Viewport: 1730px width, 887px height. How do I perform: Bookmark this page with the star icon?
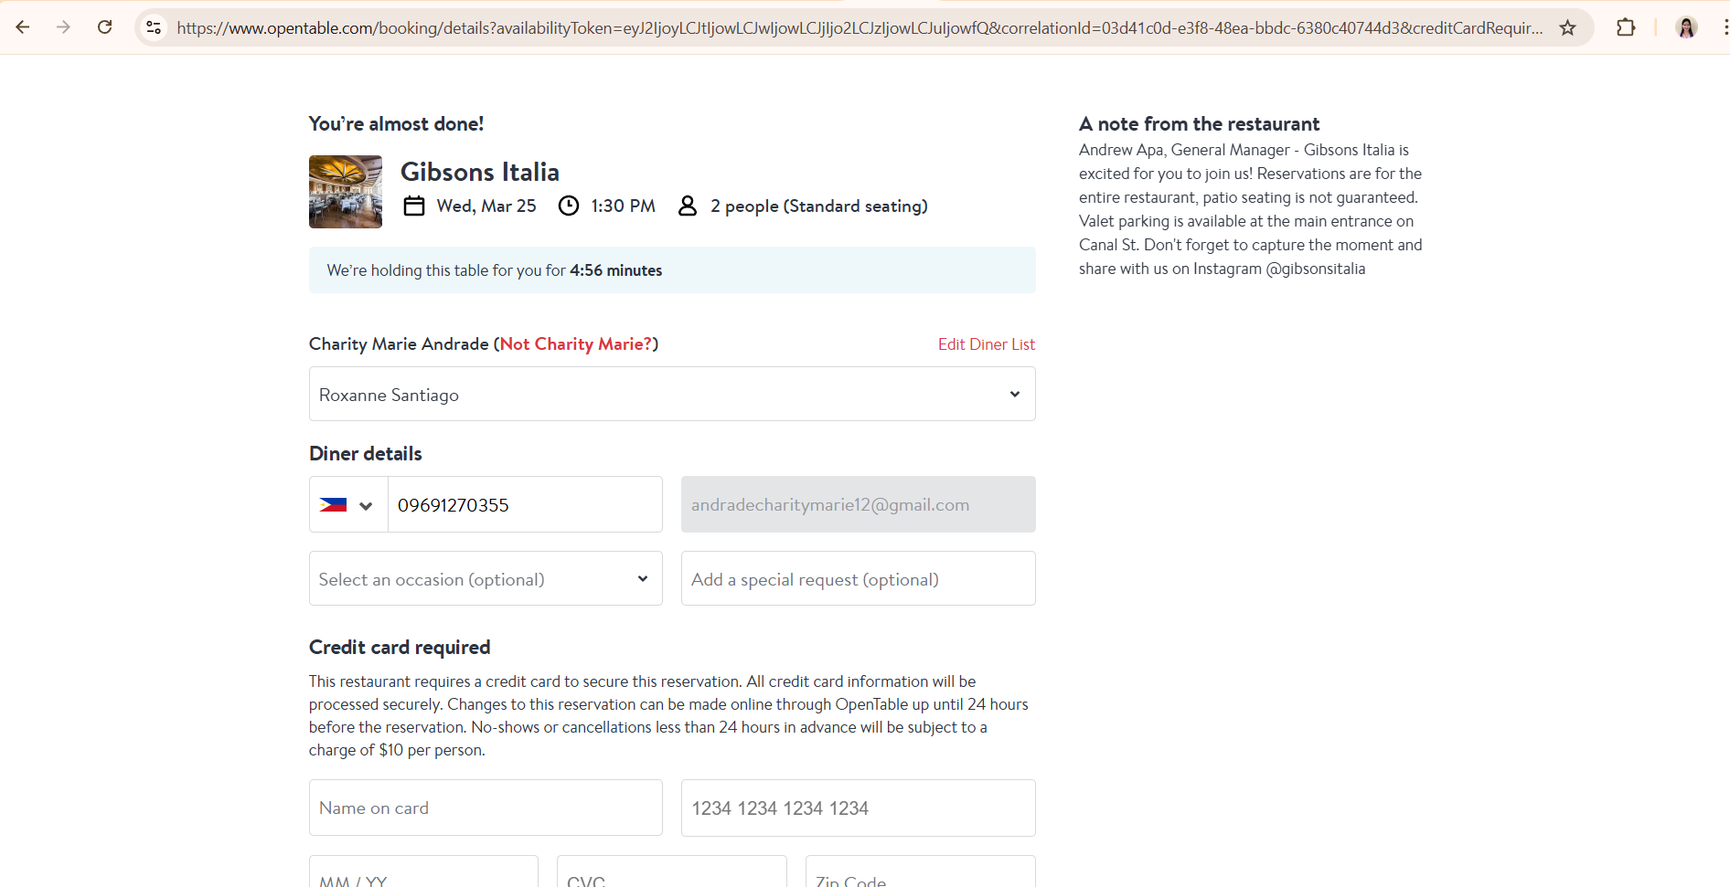pyautogui.click(x=1567, y=27)
